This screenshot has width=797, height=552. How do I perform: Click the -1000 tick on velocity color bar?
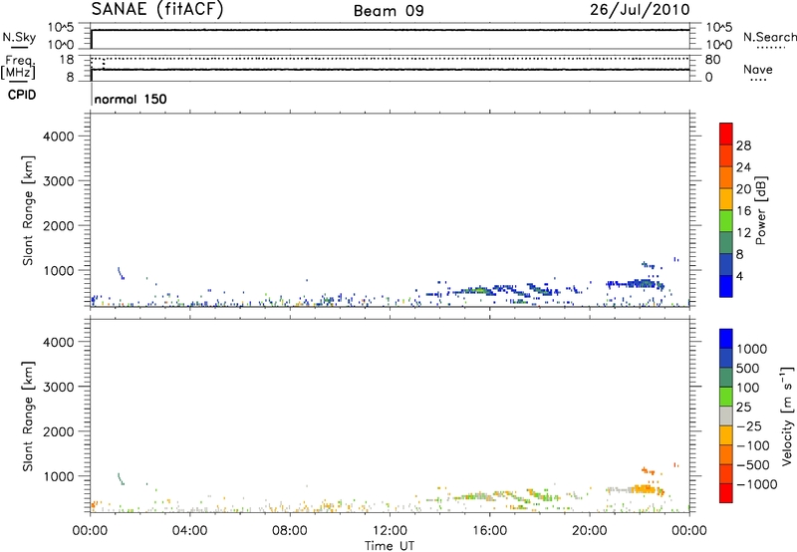[x=756, y=484]
